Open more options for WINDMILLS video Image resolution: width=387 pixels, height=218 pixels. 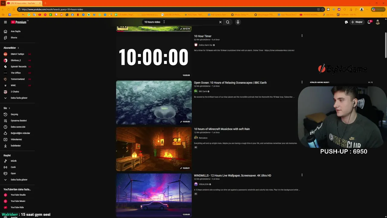302,175
